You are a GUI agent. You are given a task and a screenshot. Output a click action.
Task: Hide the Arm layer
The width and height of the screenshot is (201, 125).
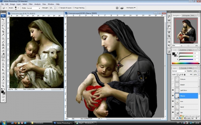tap(173, 101)
